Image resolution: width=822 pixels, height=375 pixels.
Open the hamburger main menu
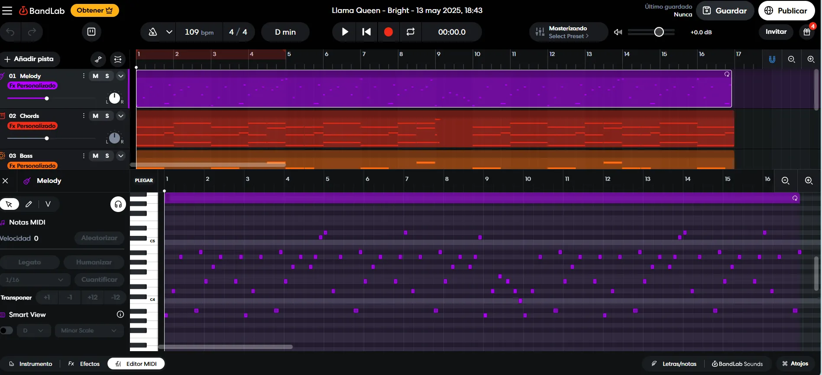(7, 10)
